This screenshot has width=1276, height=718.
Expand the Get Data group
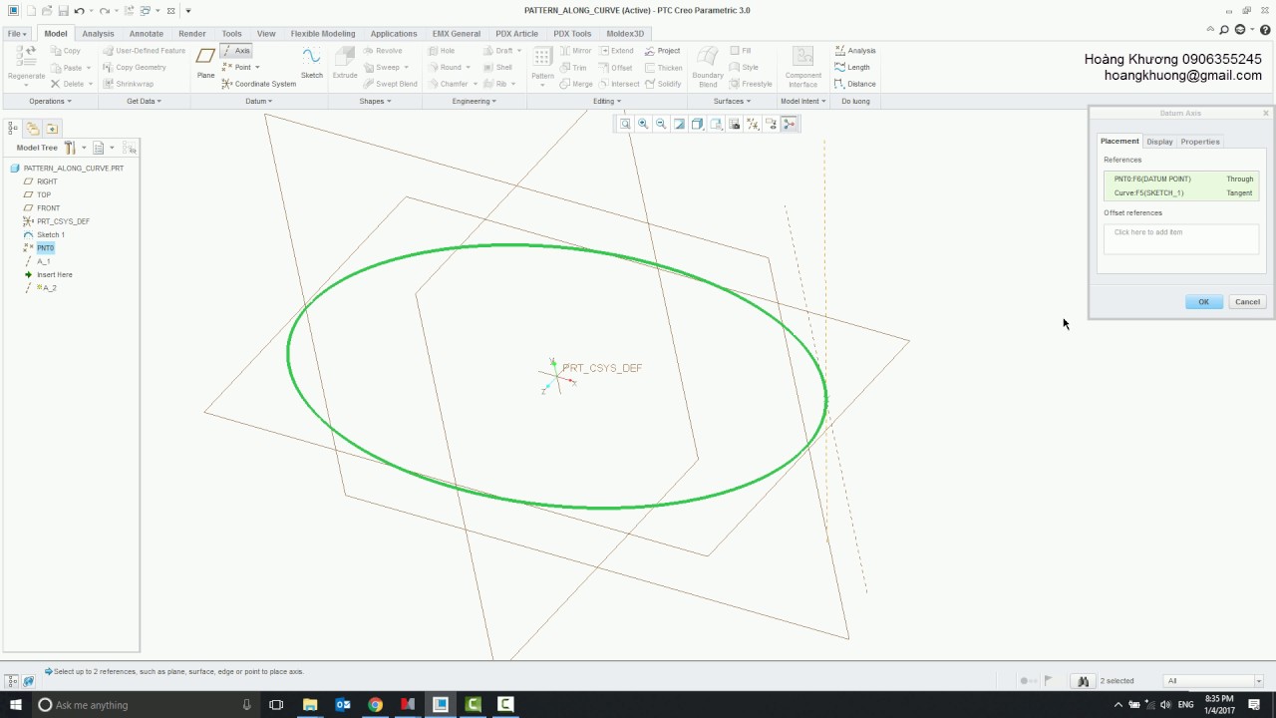(144, 101)
